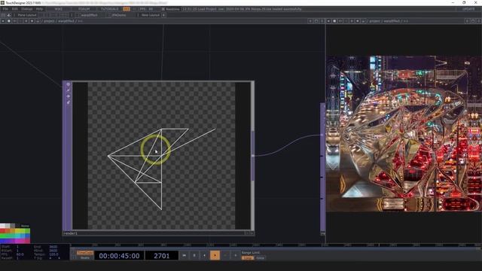Select the Loop range limit option
This screenshot has width=482, height=271.
pos(248,258)
